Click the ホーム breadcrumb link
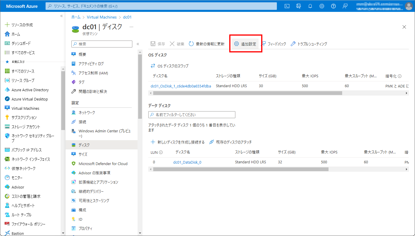 point(76,17)
